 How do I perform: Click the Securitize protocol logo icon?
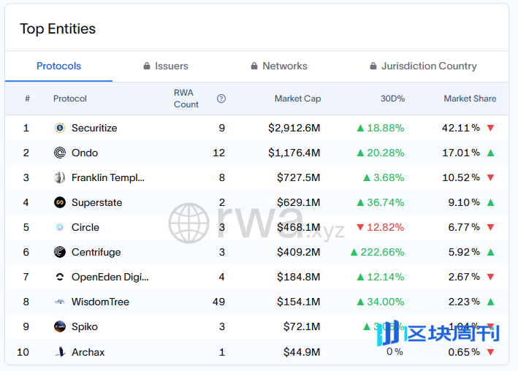[60, 128]
